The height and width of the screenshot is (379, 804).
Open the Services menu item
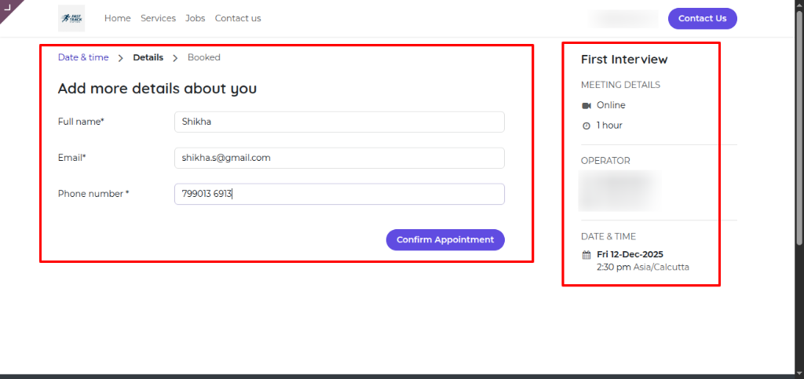tap(158, 18)
